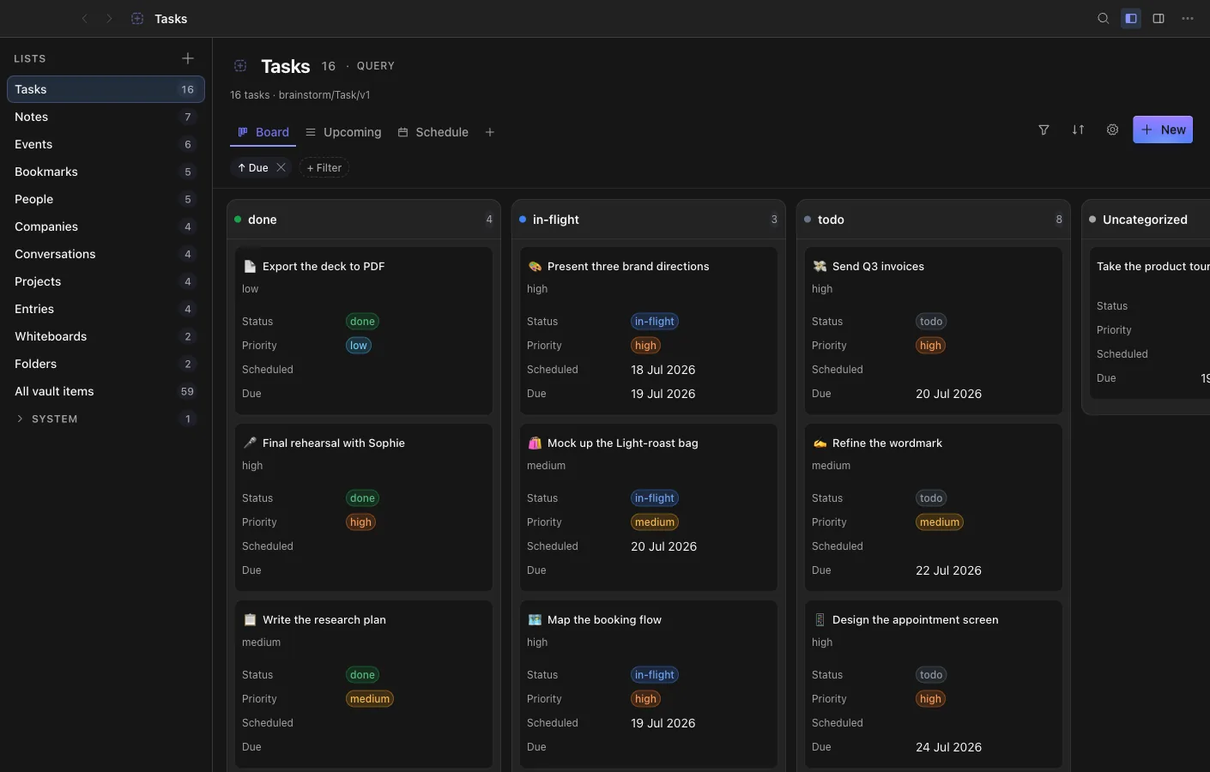
Task: Click the microphone icon on Final rehearsal card
Action: tap(250, 443)
